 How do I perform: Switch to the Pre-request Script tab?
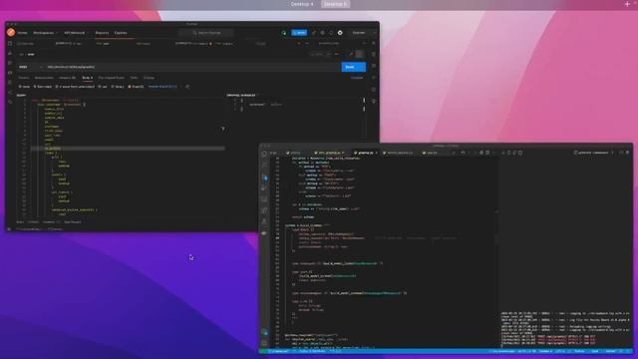click(x=112, y=78)
